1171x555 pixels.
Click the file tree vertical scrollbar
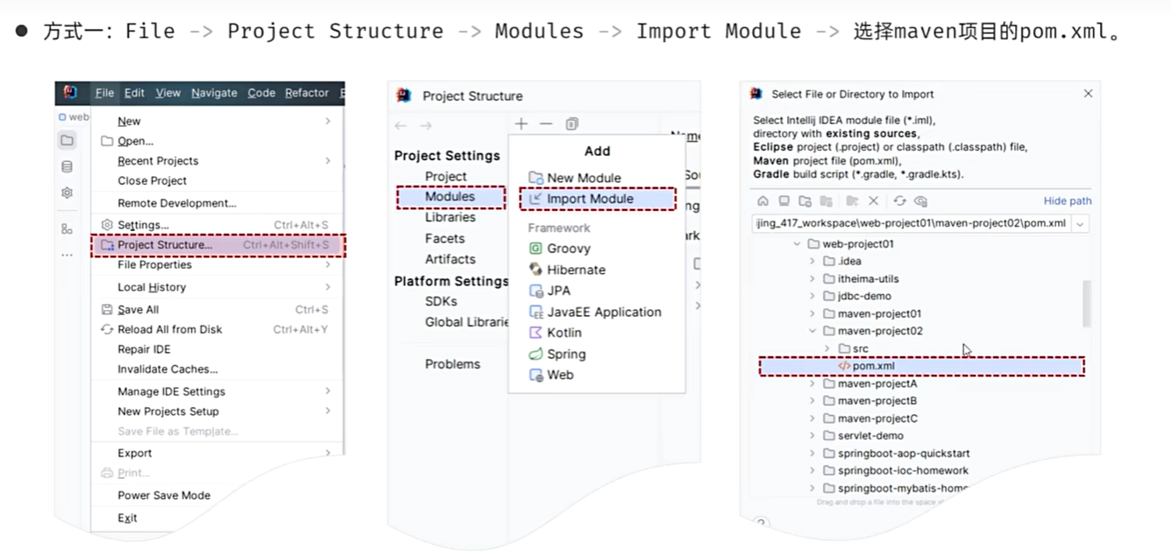(x=1087, y=303)
